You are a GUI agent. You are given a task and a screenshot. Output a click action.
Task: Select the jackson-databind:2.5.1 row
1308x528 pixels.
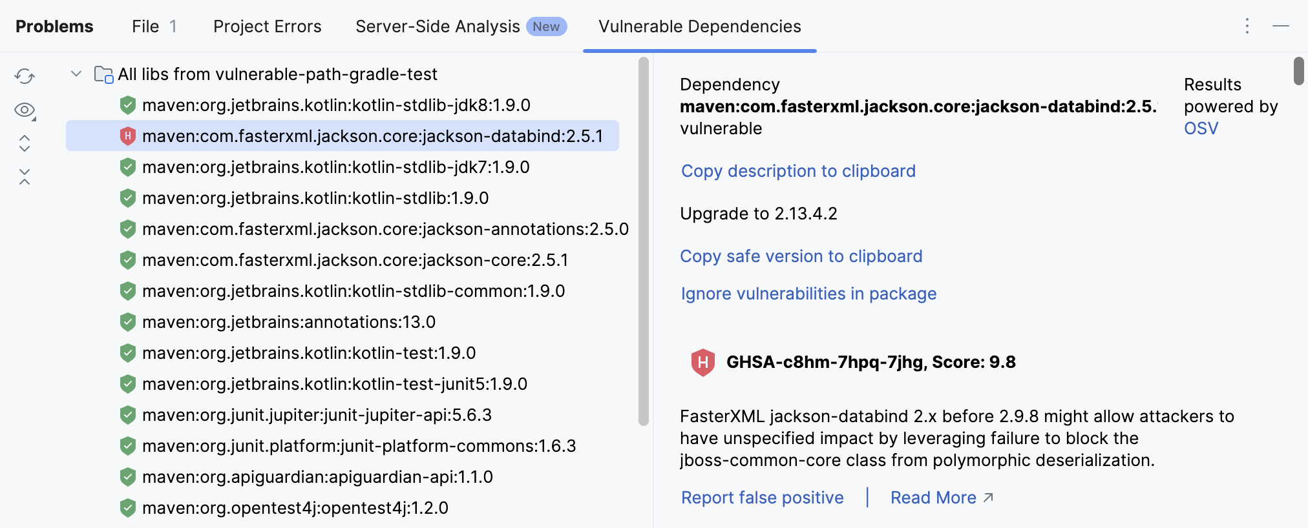coord(343,136)
